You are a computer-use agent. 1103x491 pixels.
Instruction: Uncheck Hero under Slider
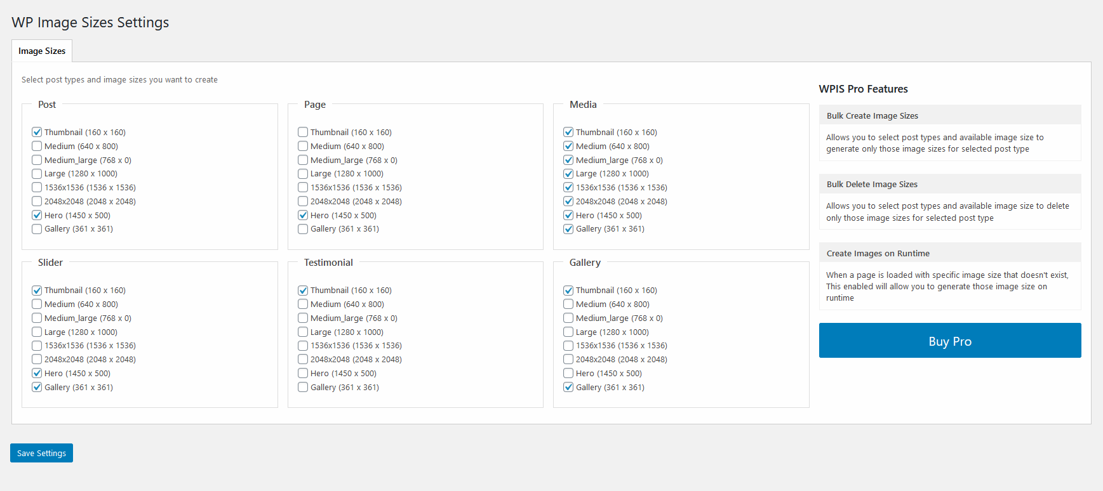click(37, 373)
